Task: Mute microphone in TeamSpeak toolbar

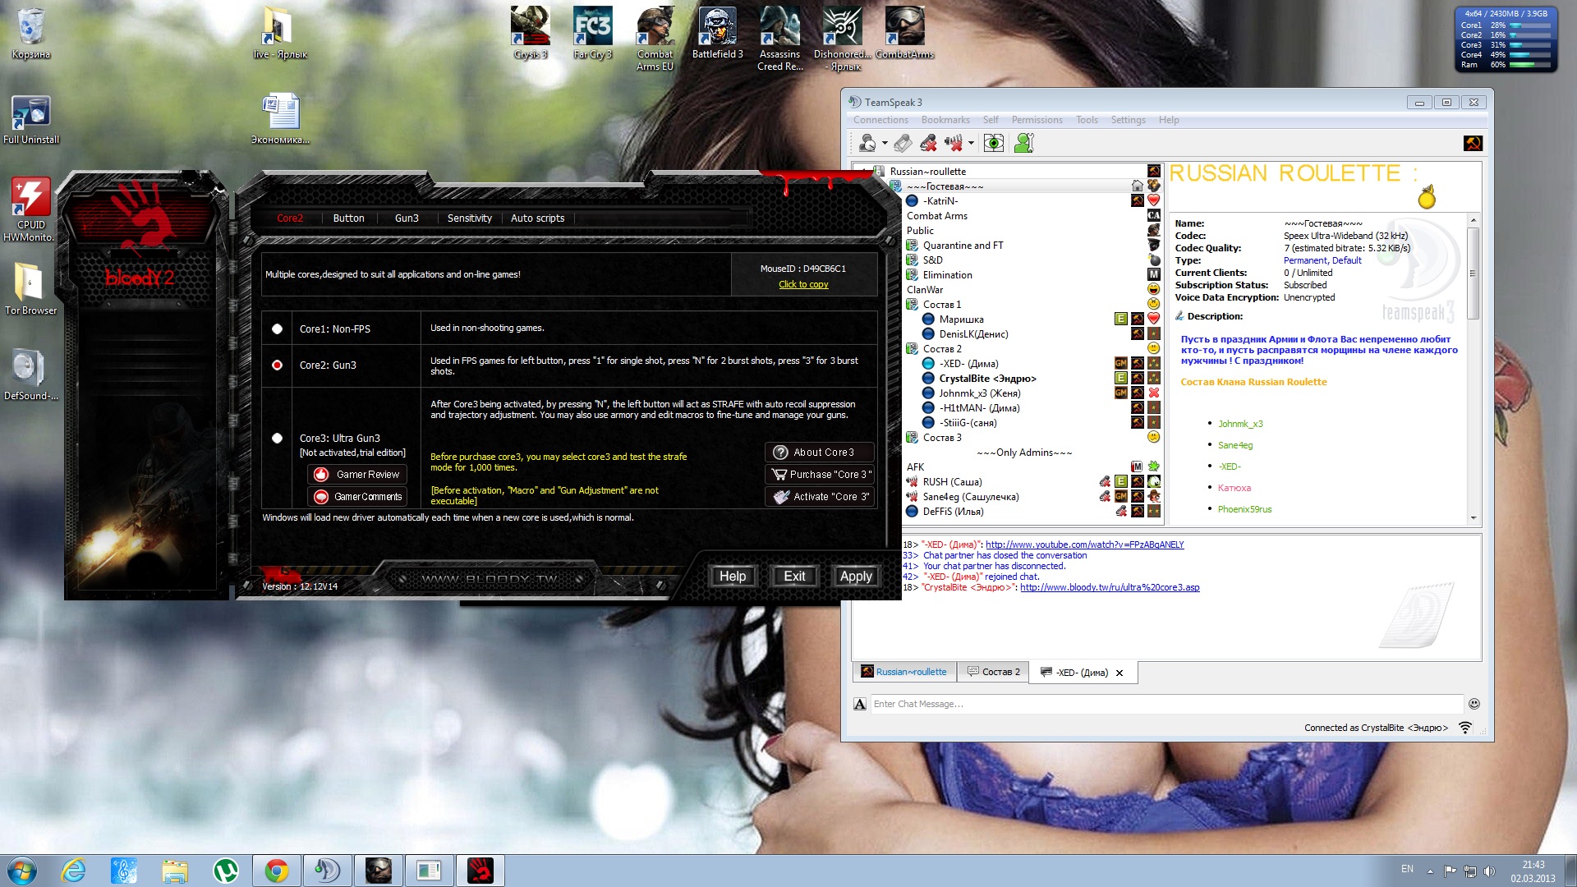Action: [x=928, y=144]
